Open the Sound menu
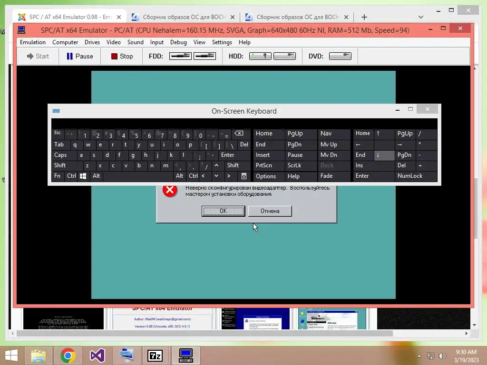Image resolution: width=487 pixels, height=365 pixels. coord(136,42)
